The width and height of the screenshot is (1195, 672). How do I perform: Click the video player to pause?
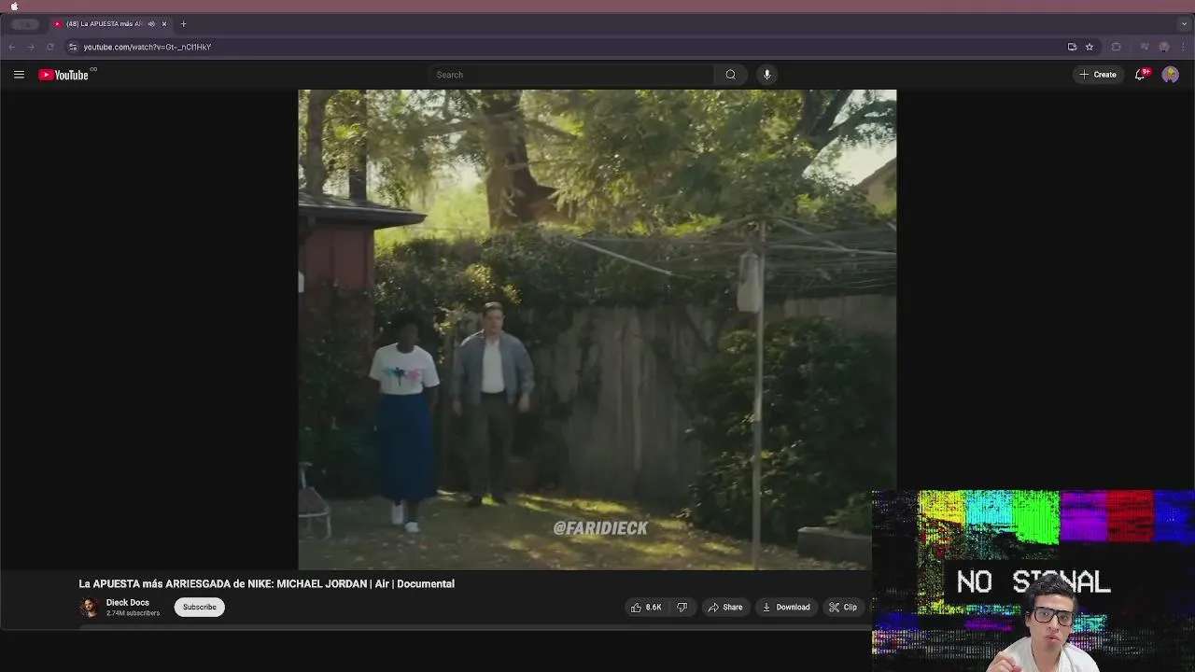(x=597, y=329)
